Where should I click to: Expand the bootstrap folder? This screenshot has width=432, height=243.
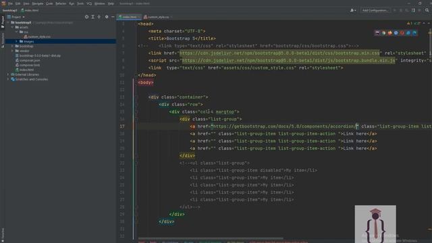(x=12, y=46)
